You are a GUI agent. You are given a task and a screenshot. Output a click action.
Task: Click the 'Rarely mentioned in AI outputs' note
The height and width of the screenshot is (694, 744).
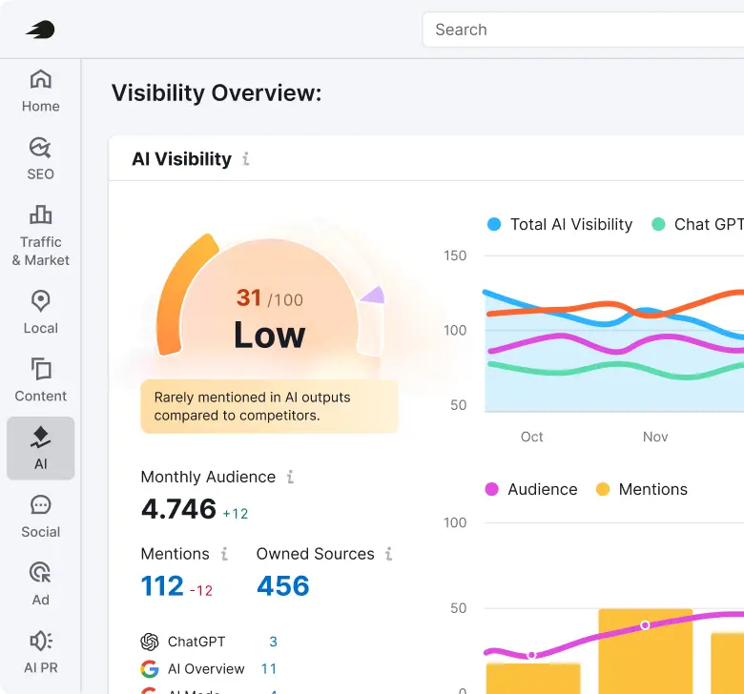[269, 406]
